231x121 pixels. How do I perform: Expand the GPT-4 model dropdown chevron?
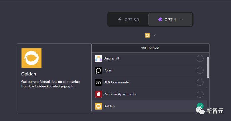coord(181,20)
